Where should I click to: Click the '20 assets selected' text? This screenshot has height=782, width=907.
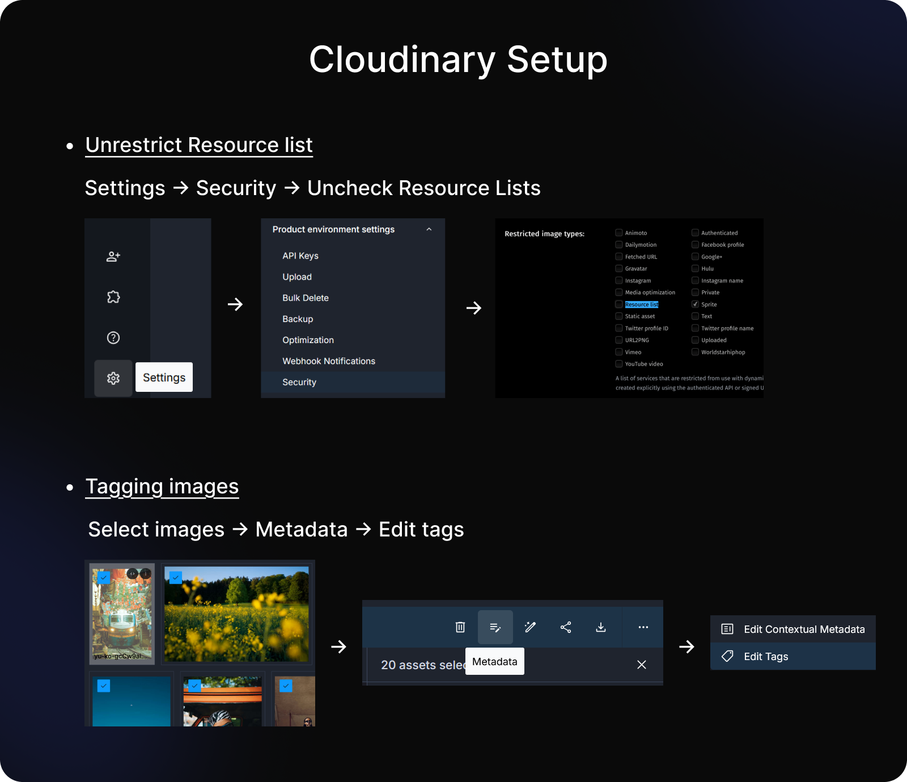[x=423, y=665]
